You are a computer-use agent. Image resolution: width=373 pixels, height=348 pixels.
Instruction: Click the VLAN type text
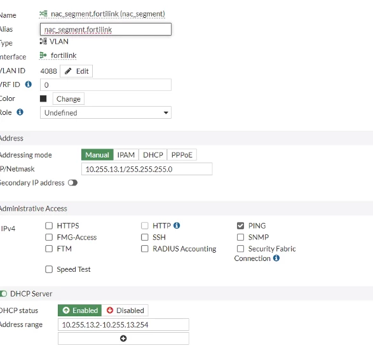(59, 41)
